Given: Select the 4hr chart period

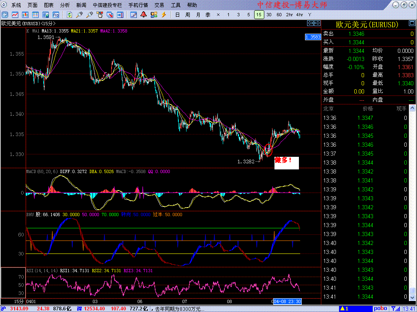Looking at the screenshot, I should (299, 15).
